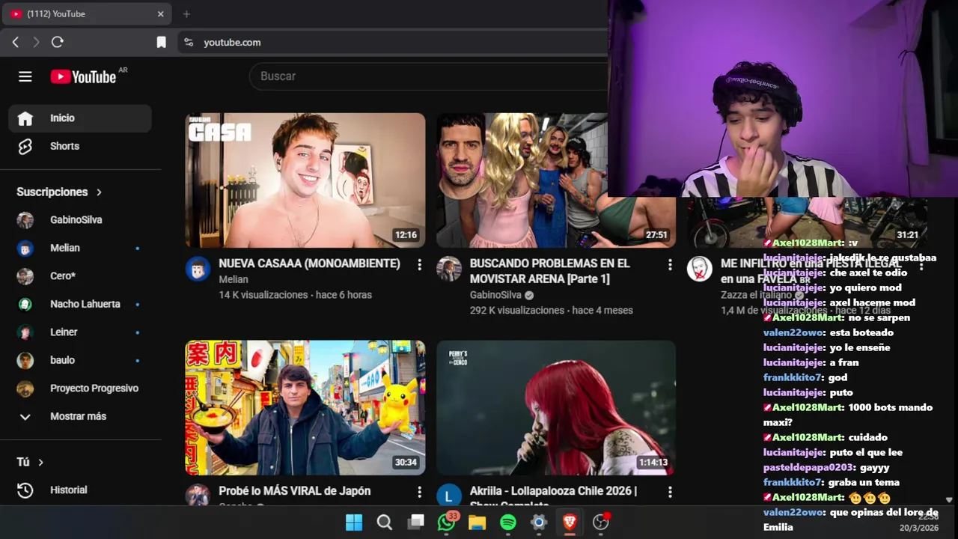The width and height of the screenshot is (958, 539).
Task: Open Windows Start menu
Action: [x=354, y=523]
